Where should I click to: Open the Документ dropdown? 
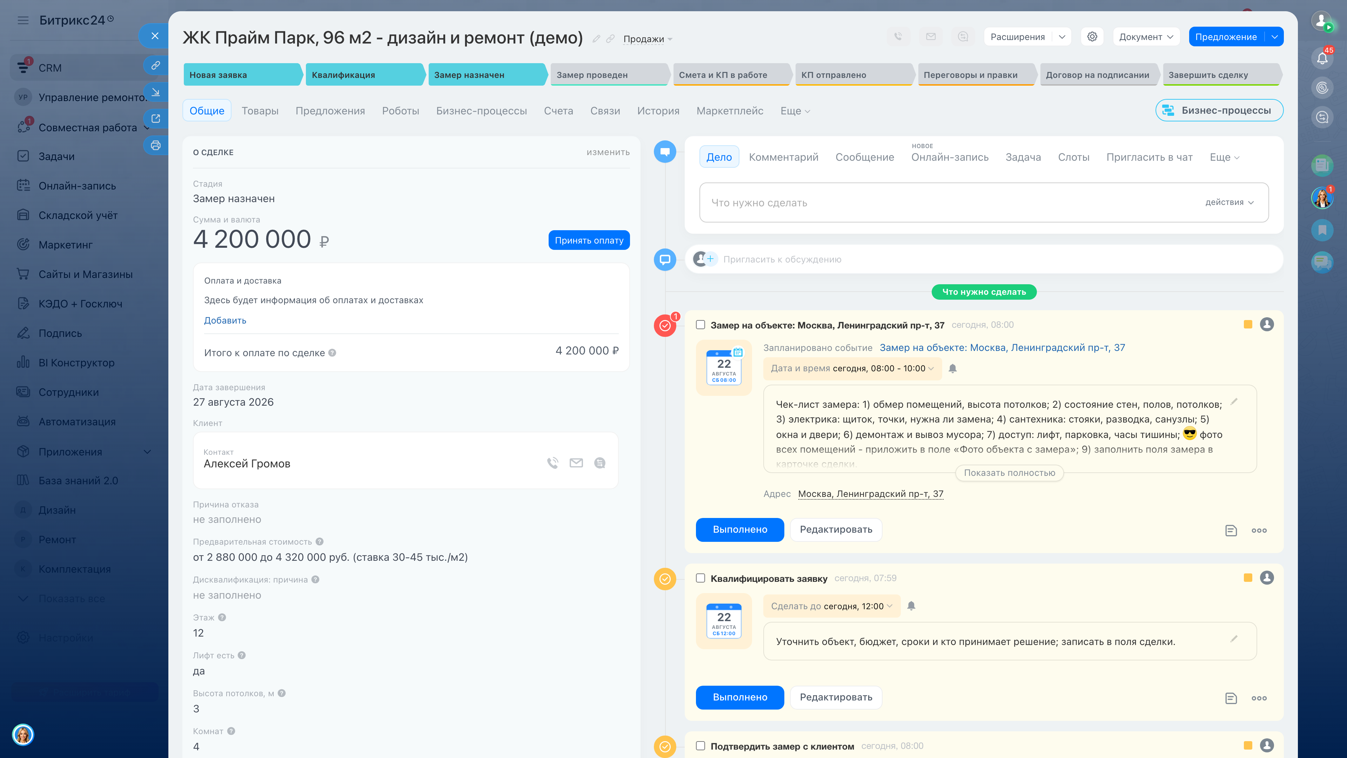click(1146, 36)
